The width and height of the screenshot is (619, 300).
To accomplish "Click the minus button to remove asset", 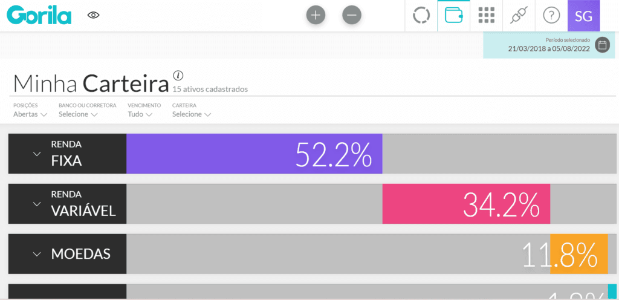I will click(352, 16).
